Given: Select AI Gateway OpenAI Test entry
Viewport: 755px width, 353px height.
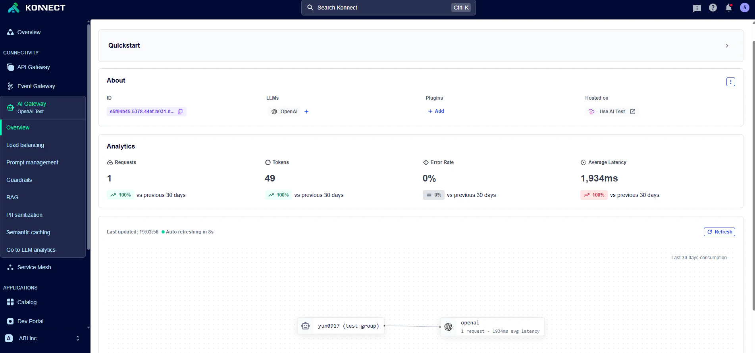Looking at the screenshot, I should click(x=43, y=108).
